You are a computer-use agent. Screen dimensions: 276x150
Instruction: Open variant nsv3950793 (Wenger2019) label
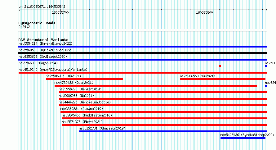(x=80, y=89)
